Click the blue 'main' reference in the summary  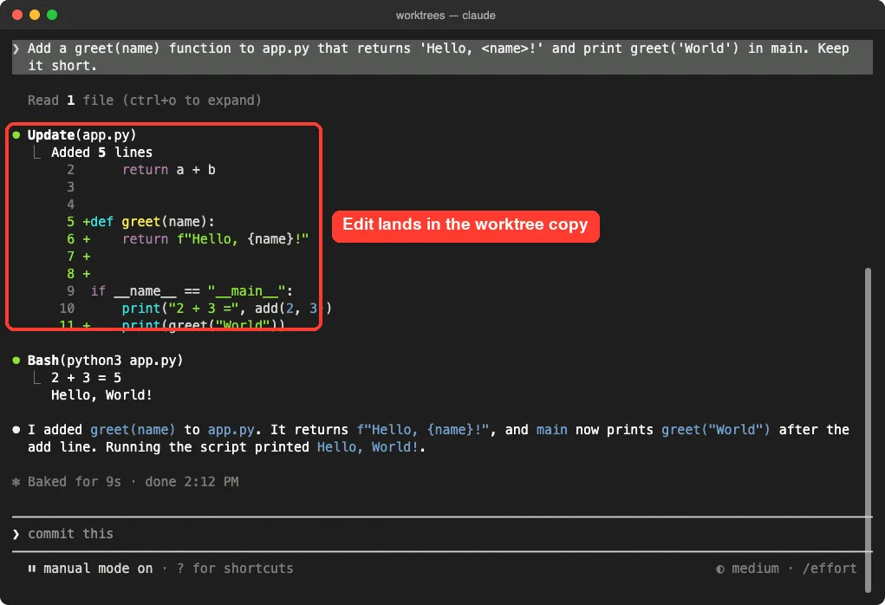(551, 430)
